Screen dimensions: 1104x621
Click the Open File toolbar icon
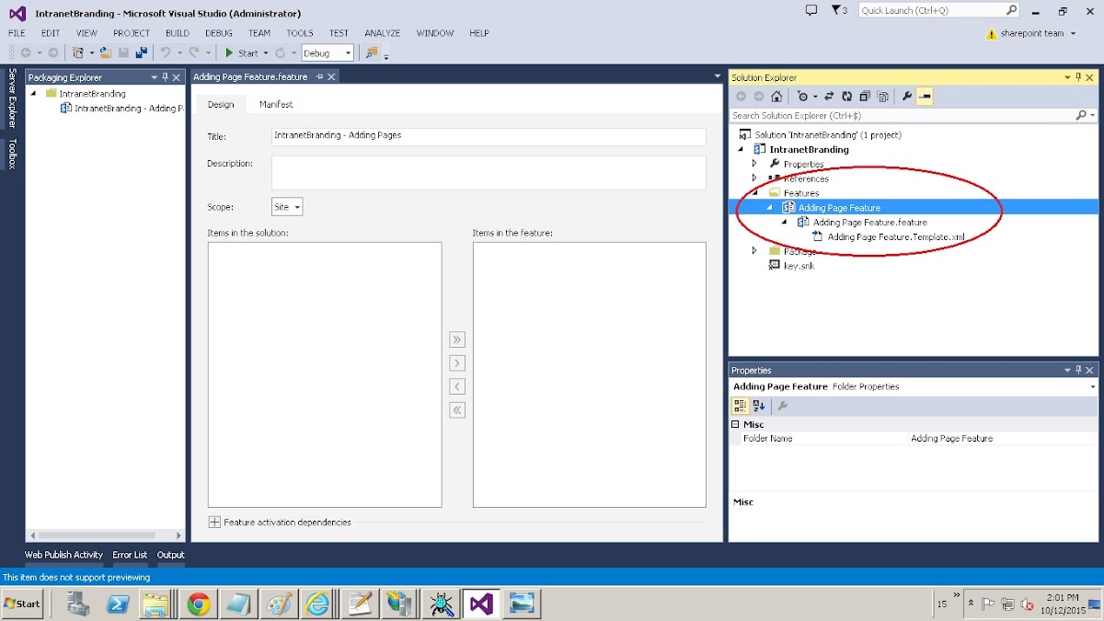click(x=105, y=53)
